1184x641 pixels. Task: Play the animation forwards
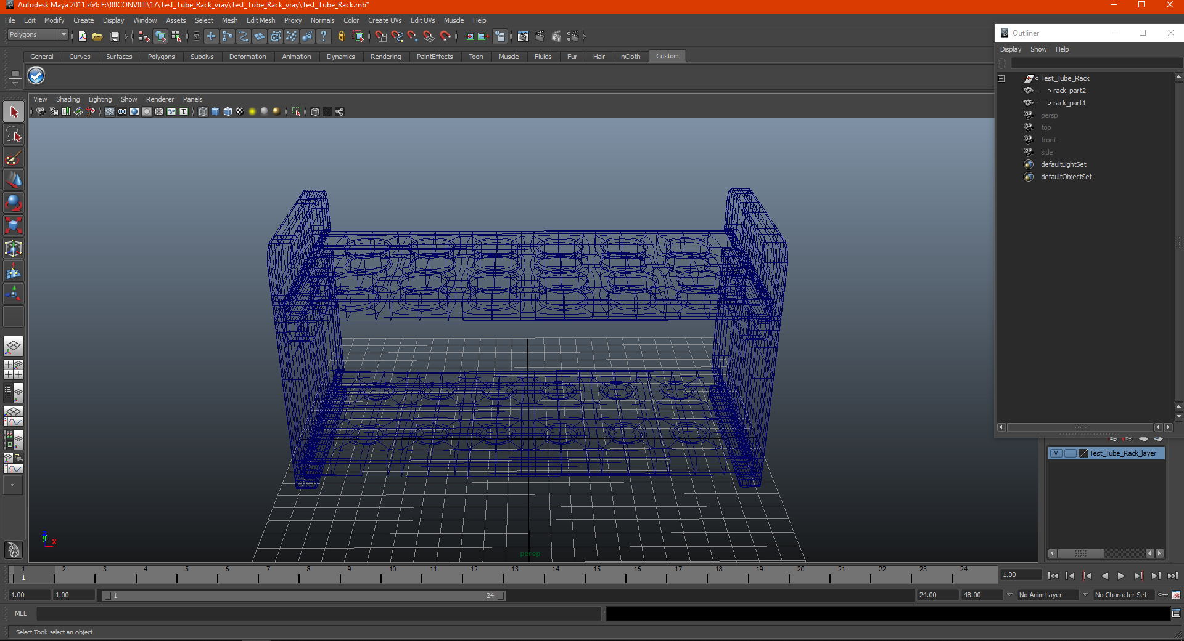coord(1121,576)
